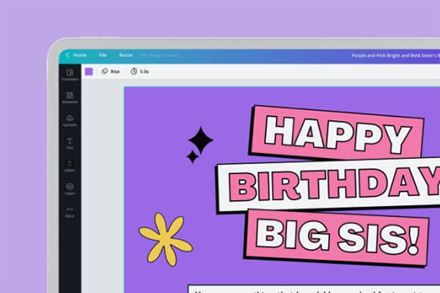Open the Logos sidebar panel

coord(70,189)
